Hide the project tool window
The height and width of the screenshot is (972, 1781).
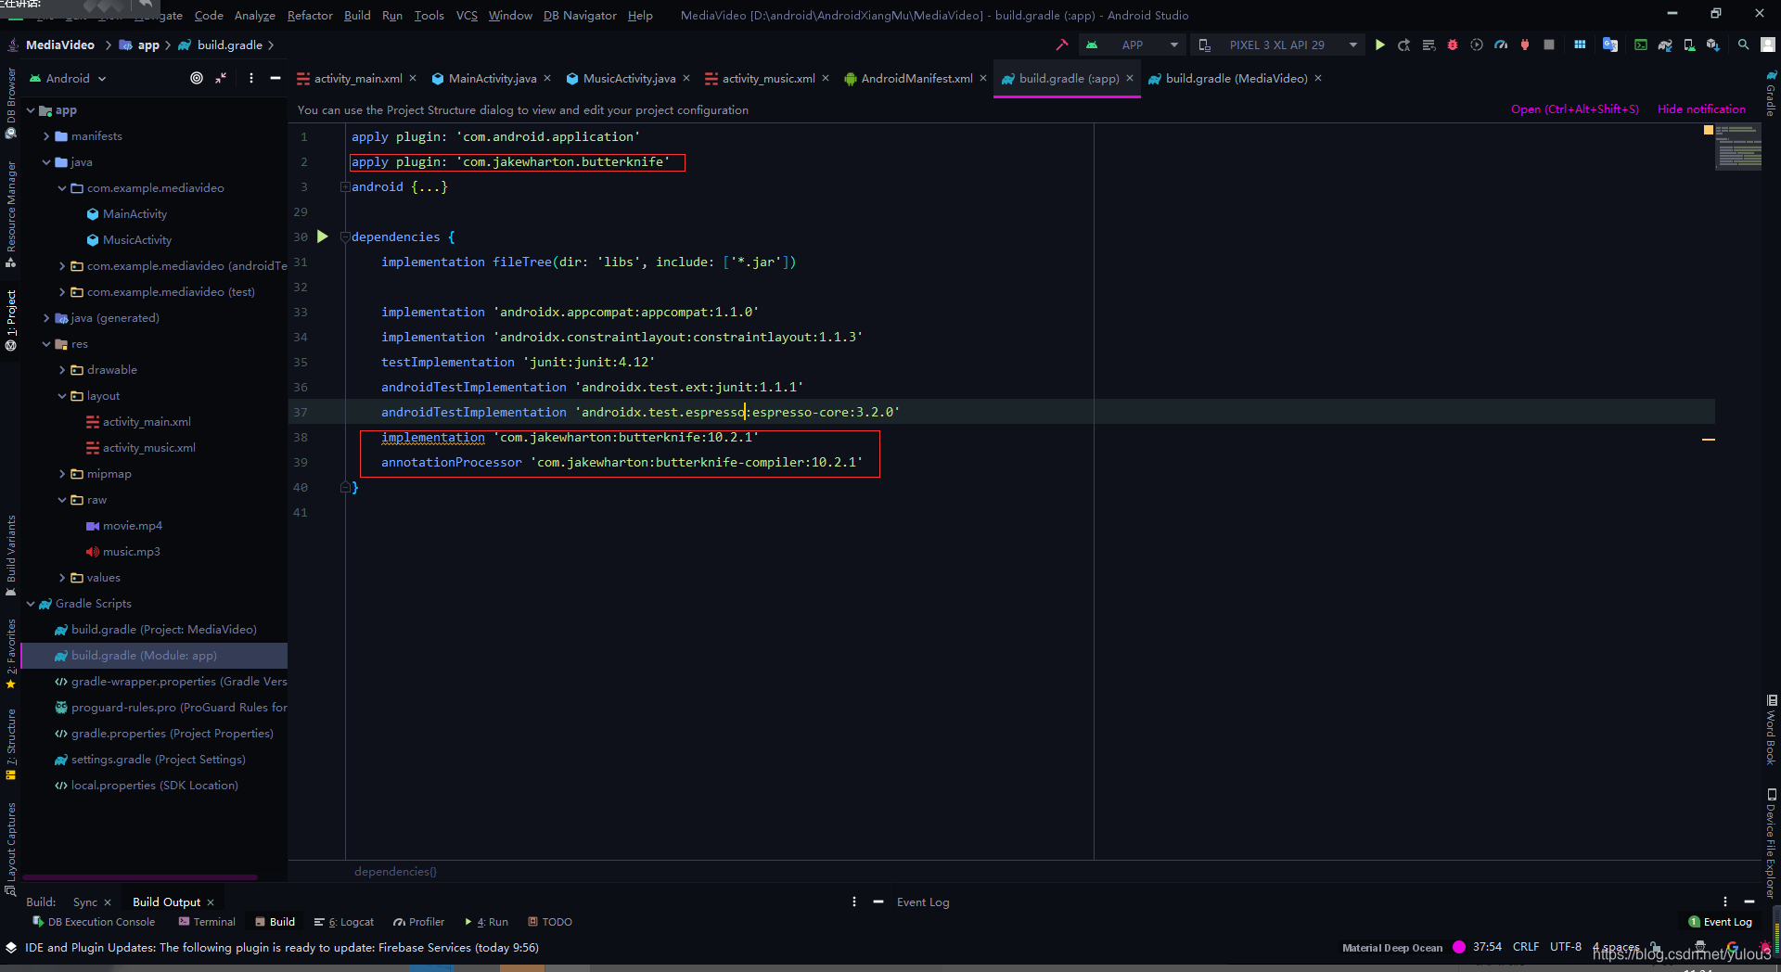click(x=275, y=78)
